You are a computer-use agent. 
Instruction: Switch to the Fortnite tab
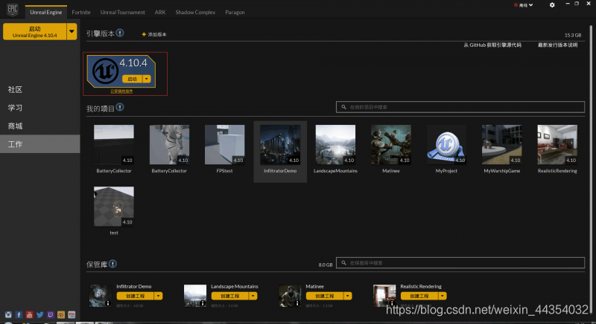coord(81,12)
